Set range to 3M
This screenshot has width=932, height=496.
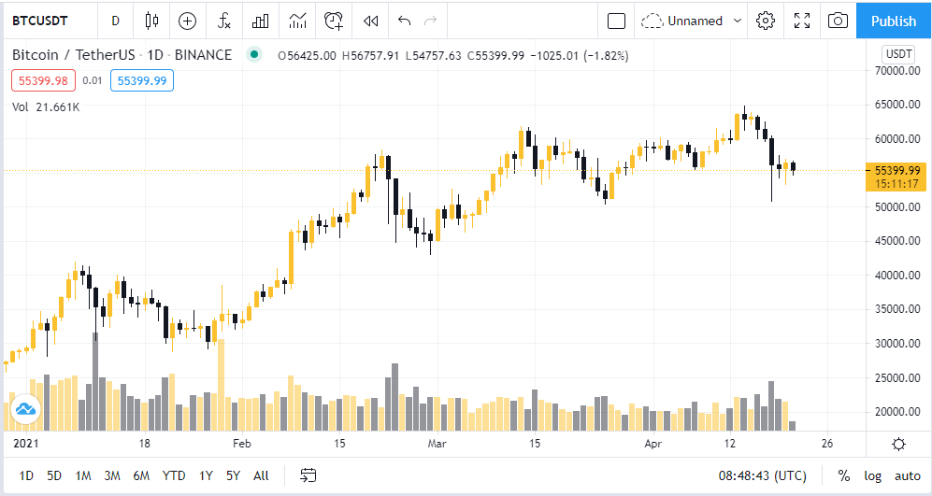pyautogui.click(x=112, y=475)
